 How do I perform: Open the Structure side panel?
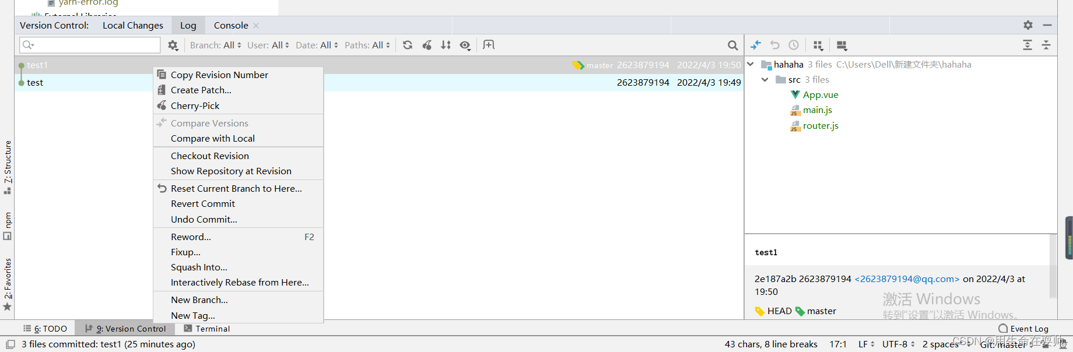tap(8, 168)
